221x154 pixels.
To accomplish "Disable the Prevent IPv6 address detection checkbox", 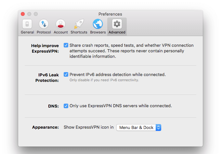I will [x=66, y=75].
